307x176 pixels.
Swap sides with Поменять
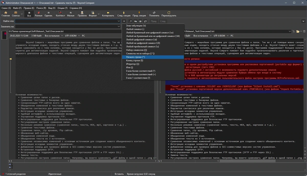coord(154,14)
